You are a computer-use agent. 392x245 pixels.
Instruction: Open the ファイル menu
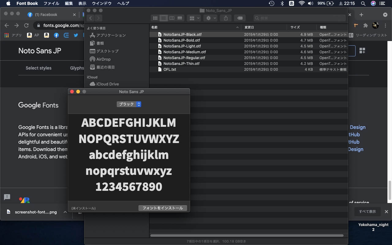51,3
